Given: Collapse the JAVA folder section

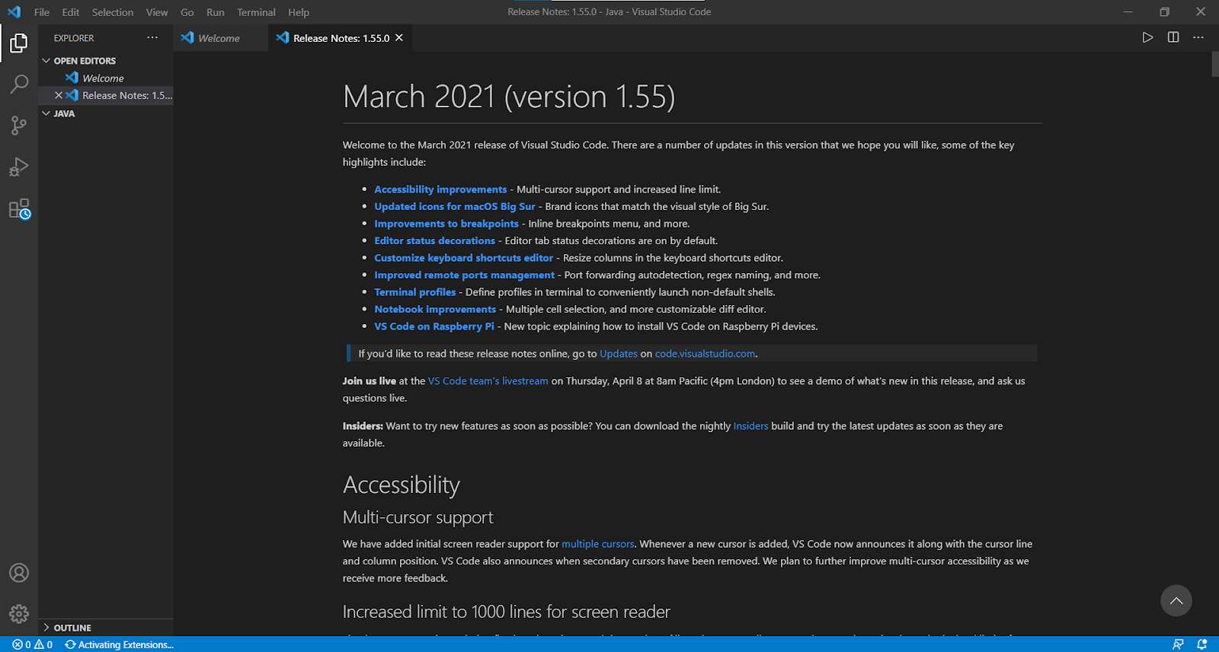Looking at the screenshot, I should [106, 113].
